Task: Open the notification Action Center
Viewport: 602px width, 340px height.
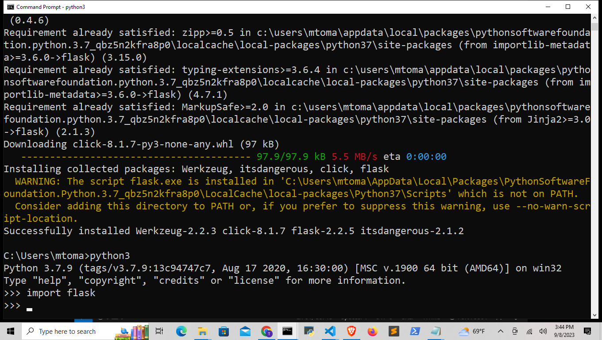Action: pos(587,331)
